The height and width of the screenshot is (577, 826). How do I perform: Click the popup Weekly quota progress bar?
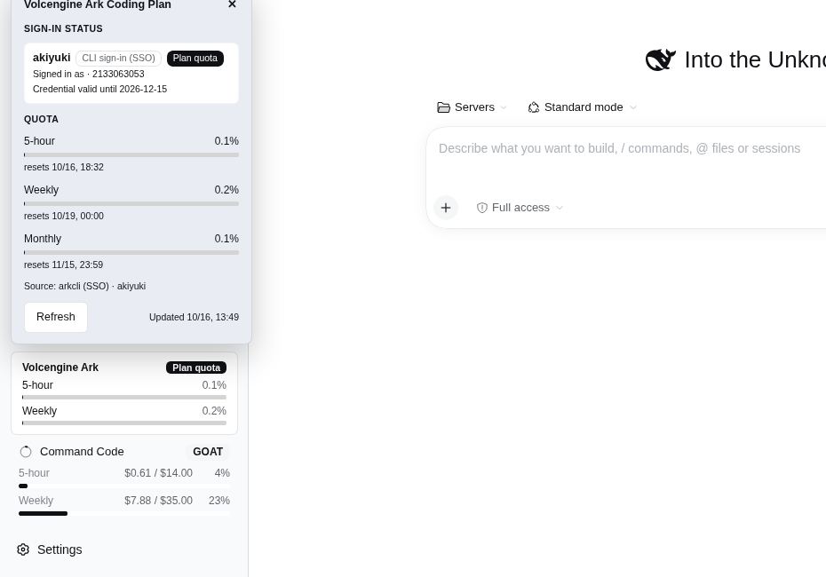point(131,204)
